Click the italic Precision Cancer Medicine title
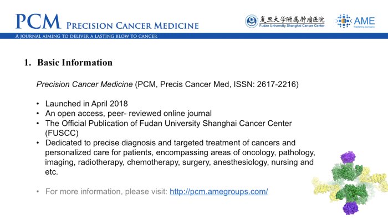Viewport: 388px width, 219px height. click(84, 84)
